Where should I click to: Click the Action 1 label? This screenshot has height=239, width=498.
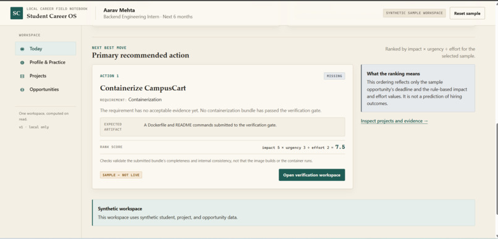coord(109,76)
